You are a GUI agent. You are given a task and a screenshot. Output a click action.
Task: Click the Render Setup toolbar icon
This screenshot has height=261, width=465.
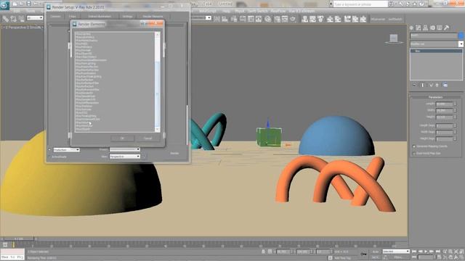278,20
